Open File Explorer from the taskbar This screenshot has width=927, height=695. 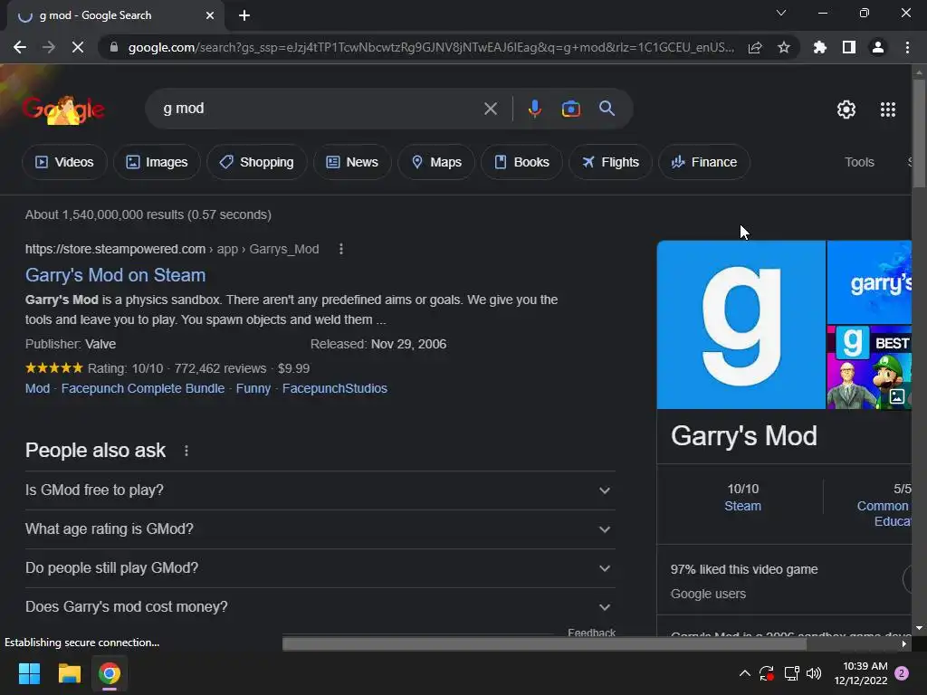[x=69, y=673]
